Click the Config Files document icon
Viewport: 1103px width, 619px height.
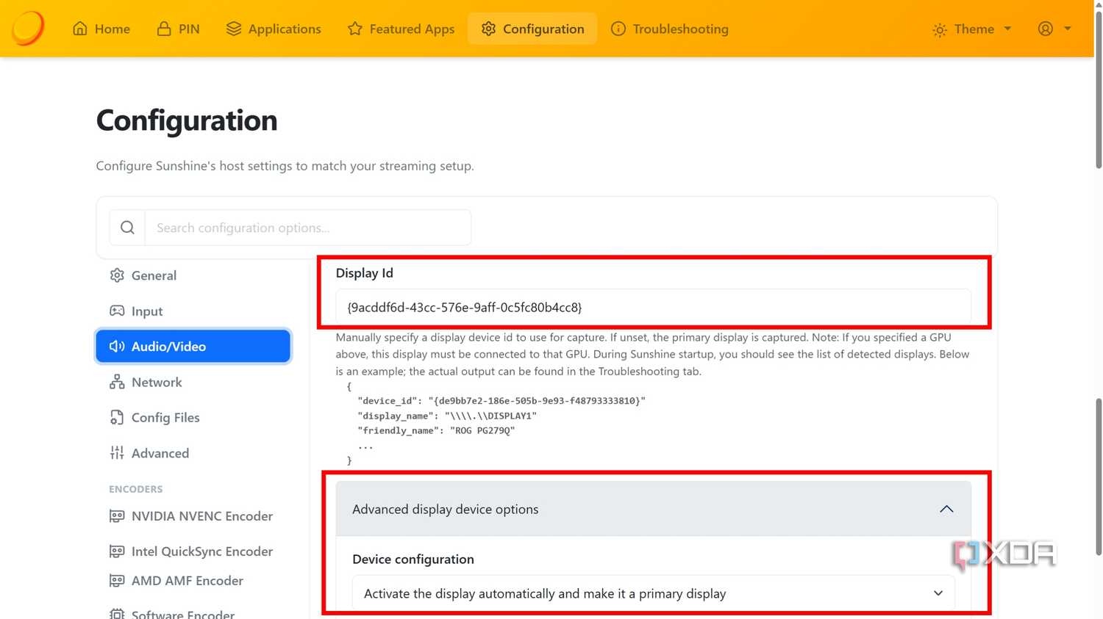pyautogui.click(x=117, y=417)
